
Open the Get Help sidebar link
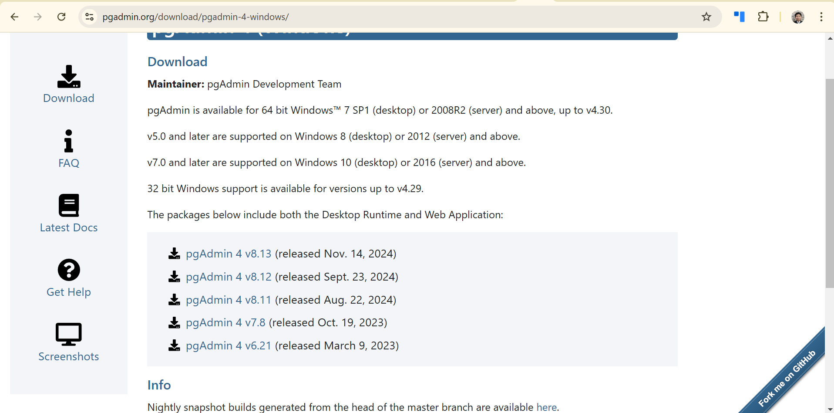click(69, 292)
